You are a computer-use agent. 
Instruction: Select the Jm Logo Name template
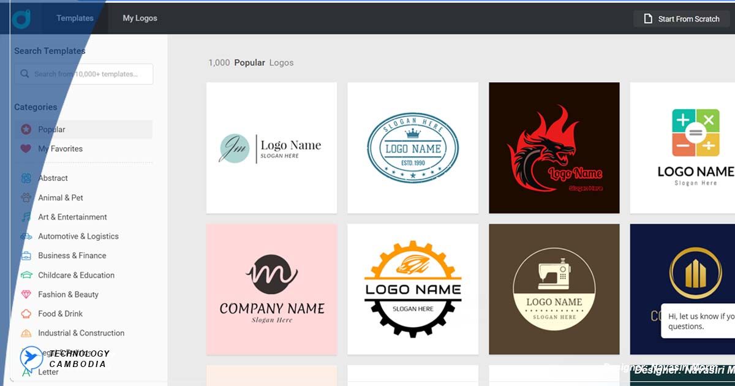tap(271, 148)
